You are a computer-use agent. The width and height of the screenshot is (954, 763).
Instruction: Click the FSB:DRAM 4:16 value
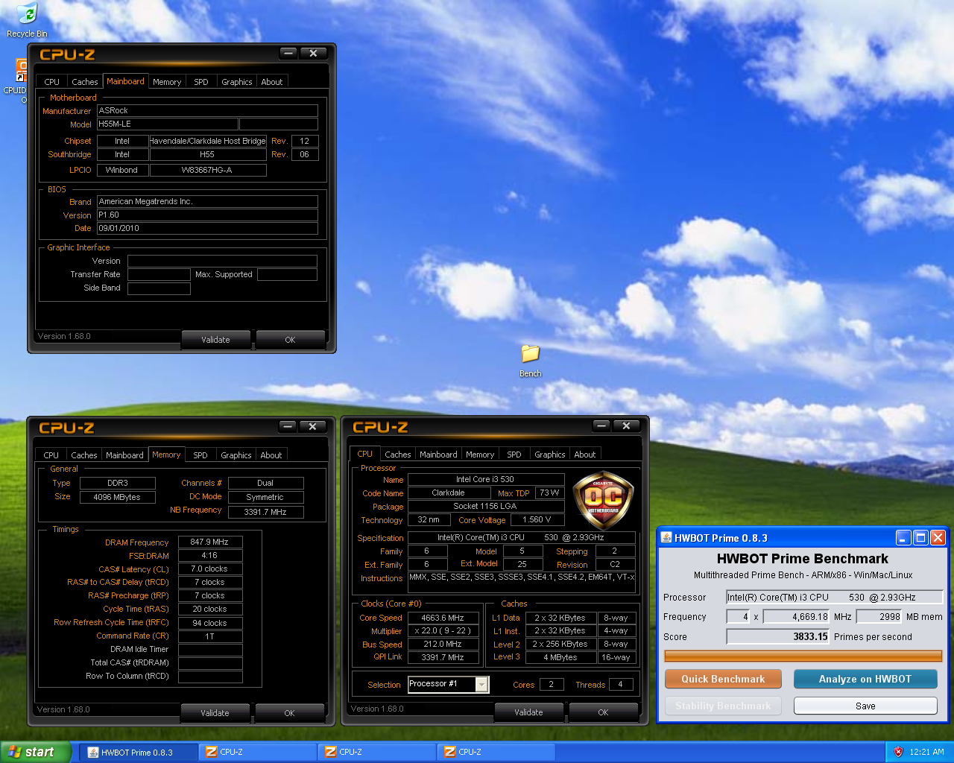[210, 556]
